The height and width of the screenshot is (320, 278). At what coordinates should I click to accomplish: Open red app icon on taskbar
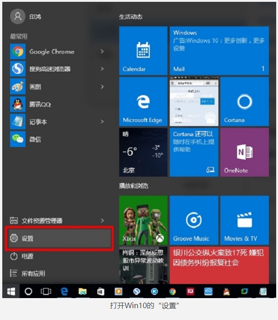point(190,291)
